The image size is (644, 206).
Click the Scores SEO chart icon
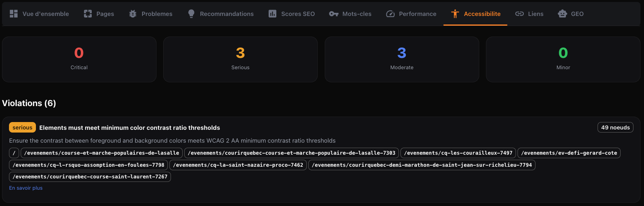coord(272,14)
